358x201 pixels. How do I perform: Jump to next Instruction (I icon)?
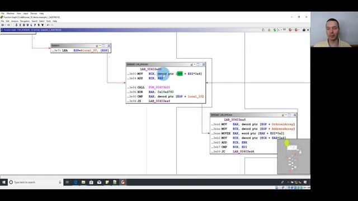[x=20, y=25]
